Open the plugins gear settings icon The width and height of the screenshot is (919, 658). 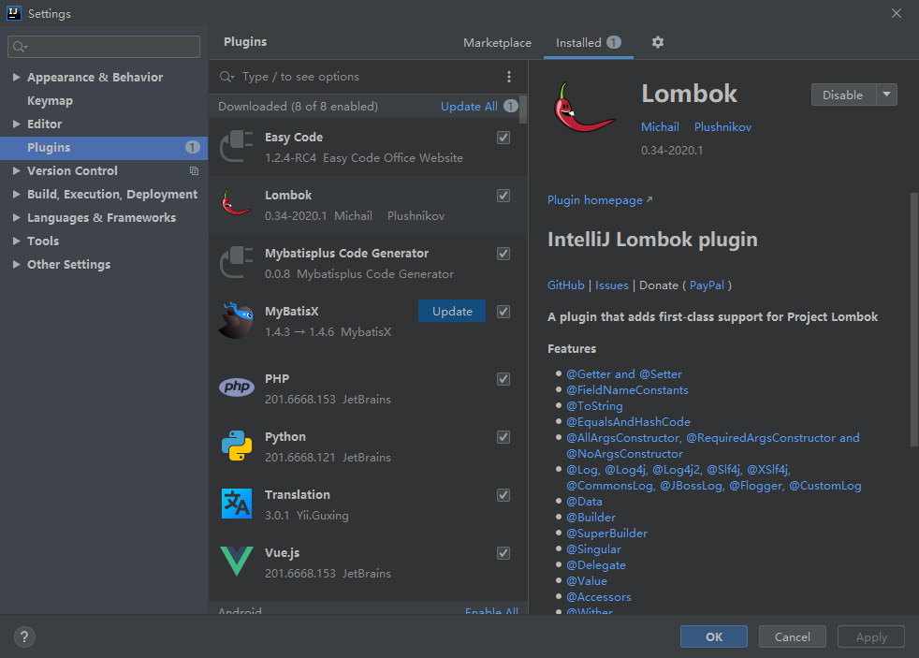coord(658,42)
